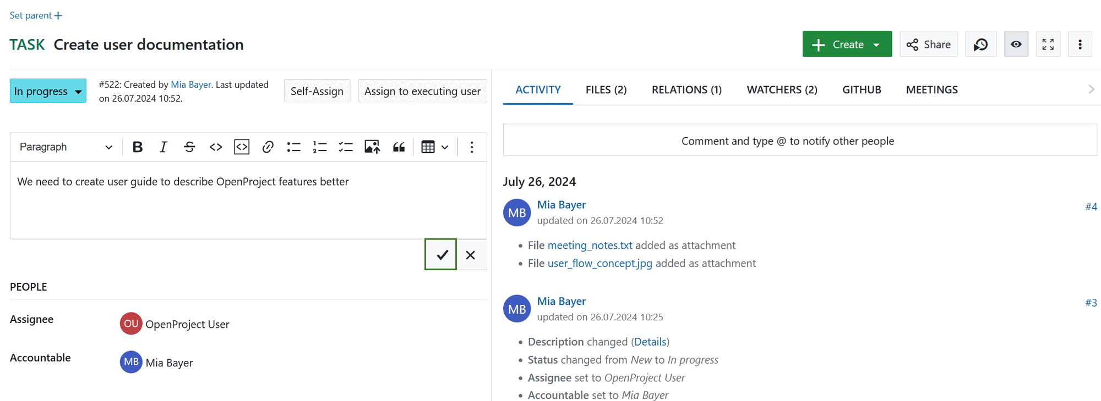Screen dimensions: 1101x401
Task: Toggle inline code formatting
Action: tap(216, 147)
